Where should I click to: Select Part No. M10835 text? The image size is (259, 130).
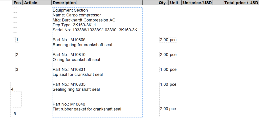coord(69,84)
